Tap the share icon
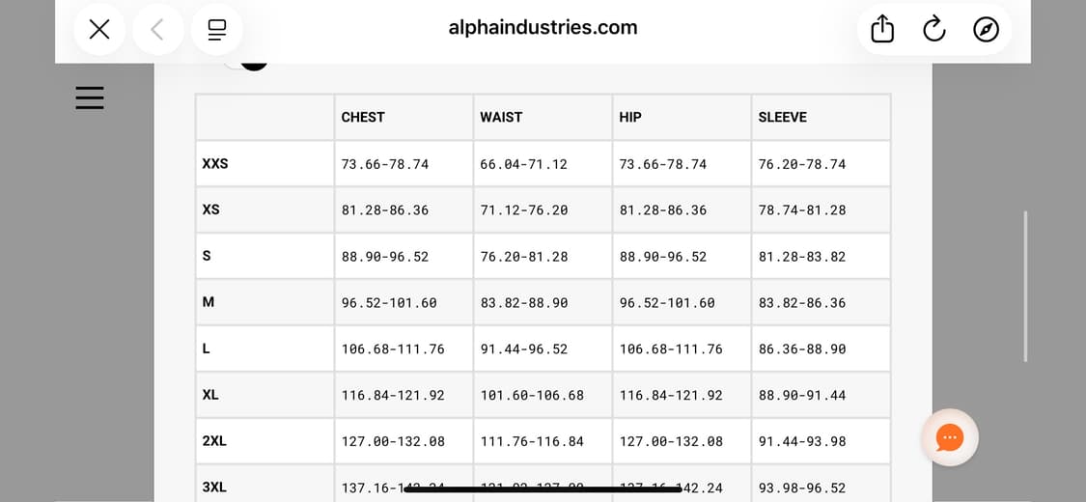The image size is (1086, 502). click(x=882, y=30)
